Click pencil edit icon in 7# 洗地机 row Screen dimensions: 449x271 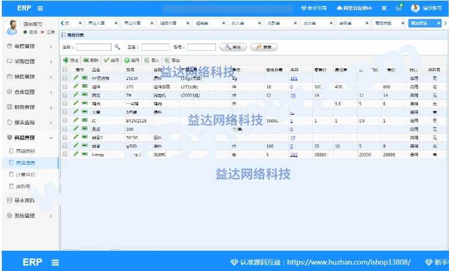tap(76, 95)
